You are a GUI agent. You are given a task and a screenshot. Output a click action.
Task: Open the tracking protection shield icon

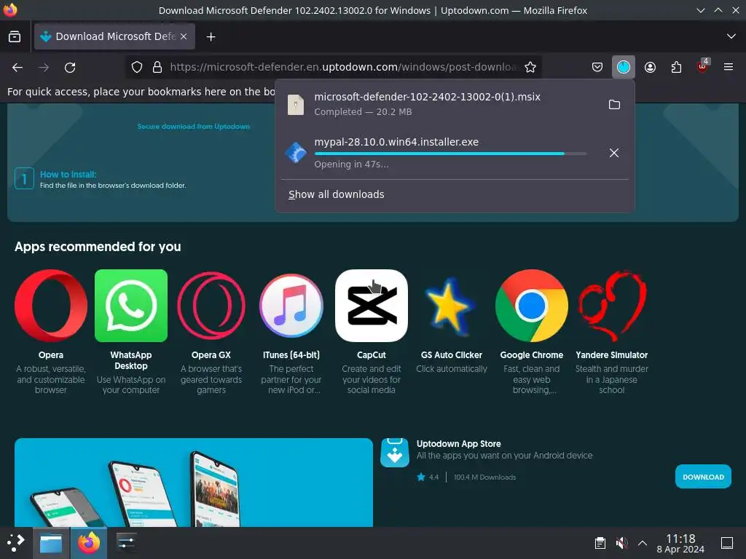point(136,67)
